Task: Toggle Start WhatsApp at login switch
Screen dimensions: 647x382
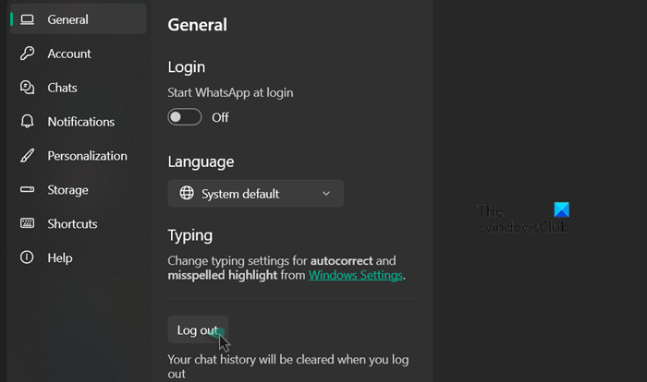Action: click(x=185, y=117)
